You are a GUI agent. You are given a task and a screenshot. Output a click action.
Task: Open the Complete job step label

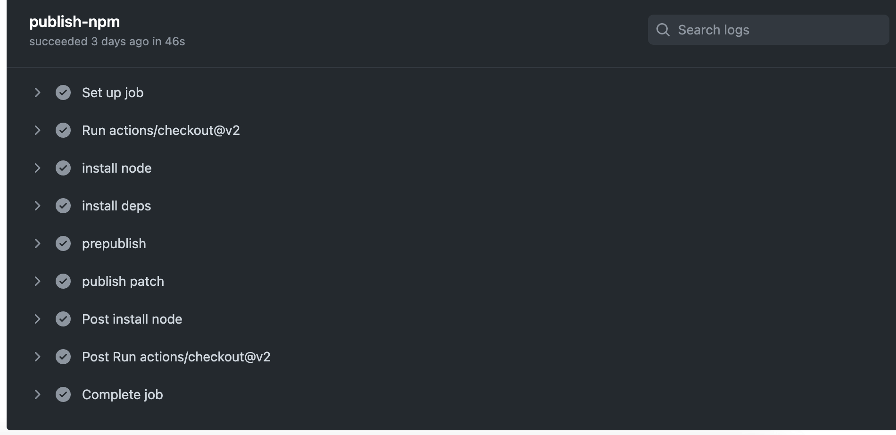pos(122,394)
